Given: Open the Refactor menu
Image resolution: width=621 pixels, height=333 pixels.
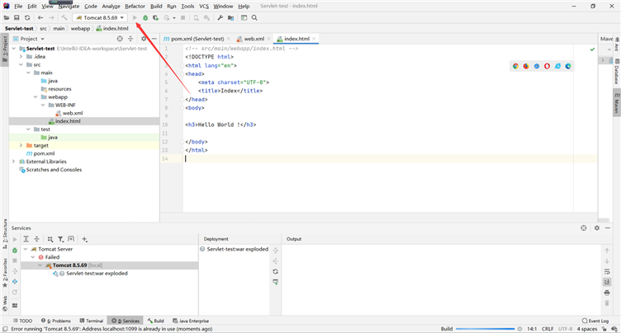Looking at the screenshot, I should point(135,7).
